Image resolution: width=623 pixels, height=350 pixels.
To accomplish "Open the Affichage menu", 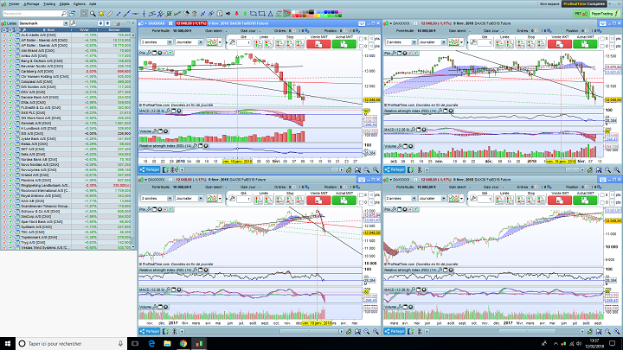I will [x=31, y=4].
